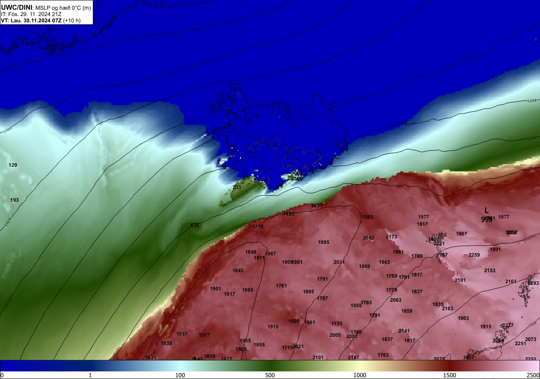Image resolution: width=540 pixels, height=379 pixels.
Task: Click the 1843 height value
Action: coord(238,271)
